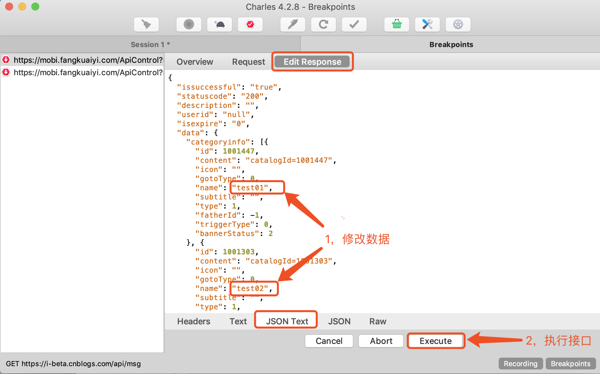Click the Breakpoints status button
600x374 pixels.
click(x=571, y=364)
